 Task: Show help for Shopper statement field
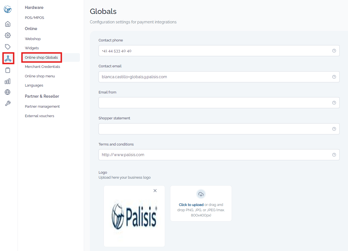(x=334, y=129)
